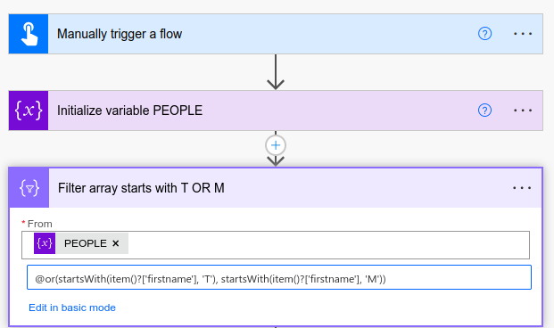Select the PEOPLE dynamic content token
The height and width of the screenshot is (328, 554).
tap(81, 243)
